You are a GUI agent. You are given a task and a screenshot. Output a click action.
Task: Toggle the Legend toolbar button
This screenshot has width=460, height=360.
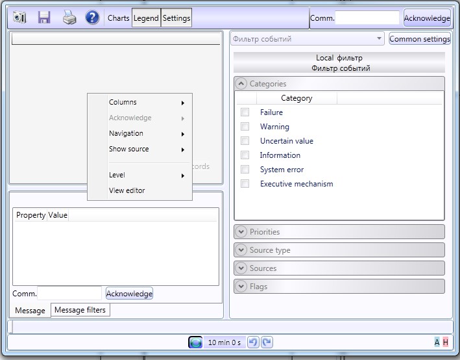tap(146, 18)
